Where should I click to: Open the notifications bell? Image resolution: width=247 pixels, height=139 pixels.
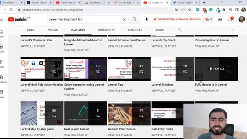coord(230,19)
